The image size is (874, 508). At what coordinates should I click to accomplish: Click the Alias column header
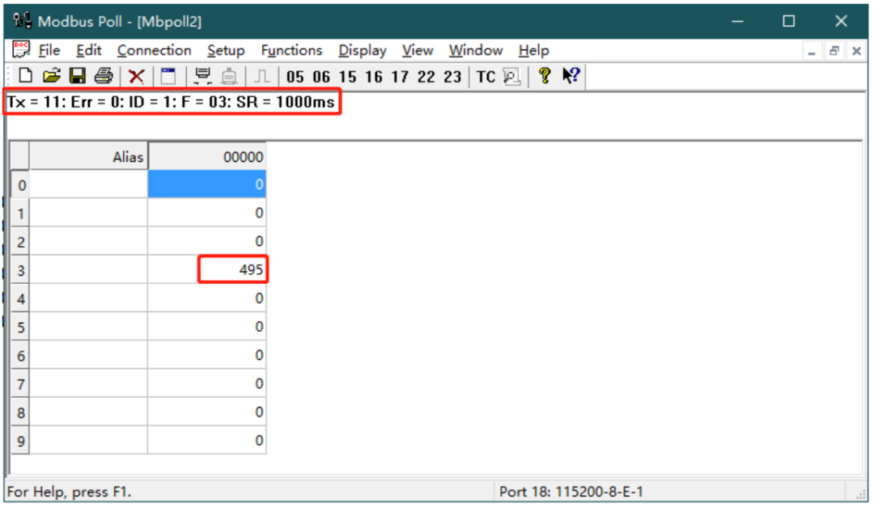[x=88, y=156]
